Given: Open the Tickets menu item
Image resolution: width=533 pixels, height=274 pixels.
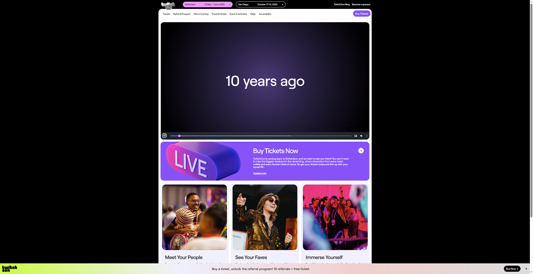Looking at the screenshot, I should (x=166, y=14).
